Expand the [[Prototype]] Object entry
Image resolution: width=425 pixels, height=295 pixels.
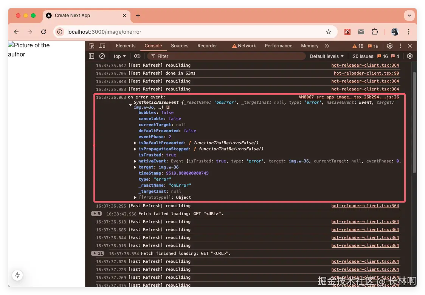point(135,197)
